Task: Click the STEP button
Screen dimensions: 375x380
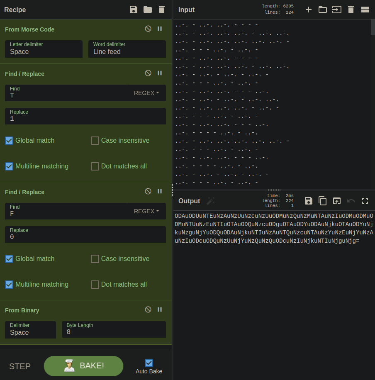Action: pyautogui.click(x=20, y=366)
